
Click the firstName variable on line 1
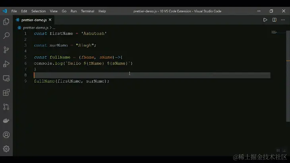tap(61, 34)
